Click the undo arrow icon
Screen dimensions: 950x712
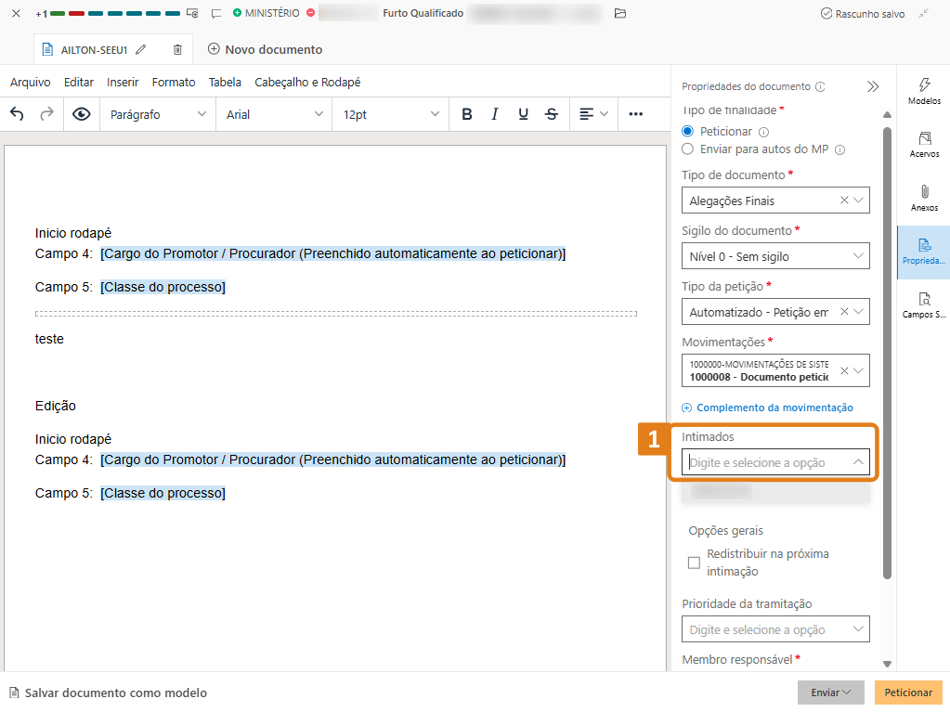pyautogui.click(x=17, y=114)
